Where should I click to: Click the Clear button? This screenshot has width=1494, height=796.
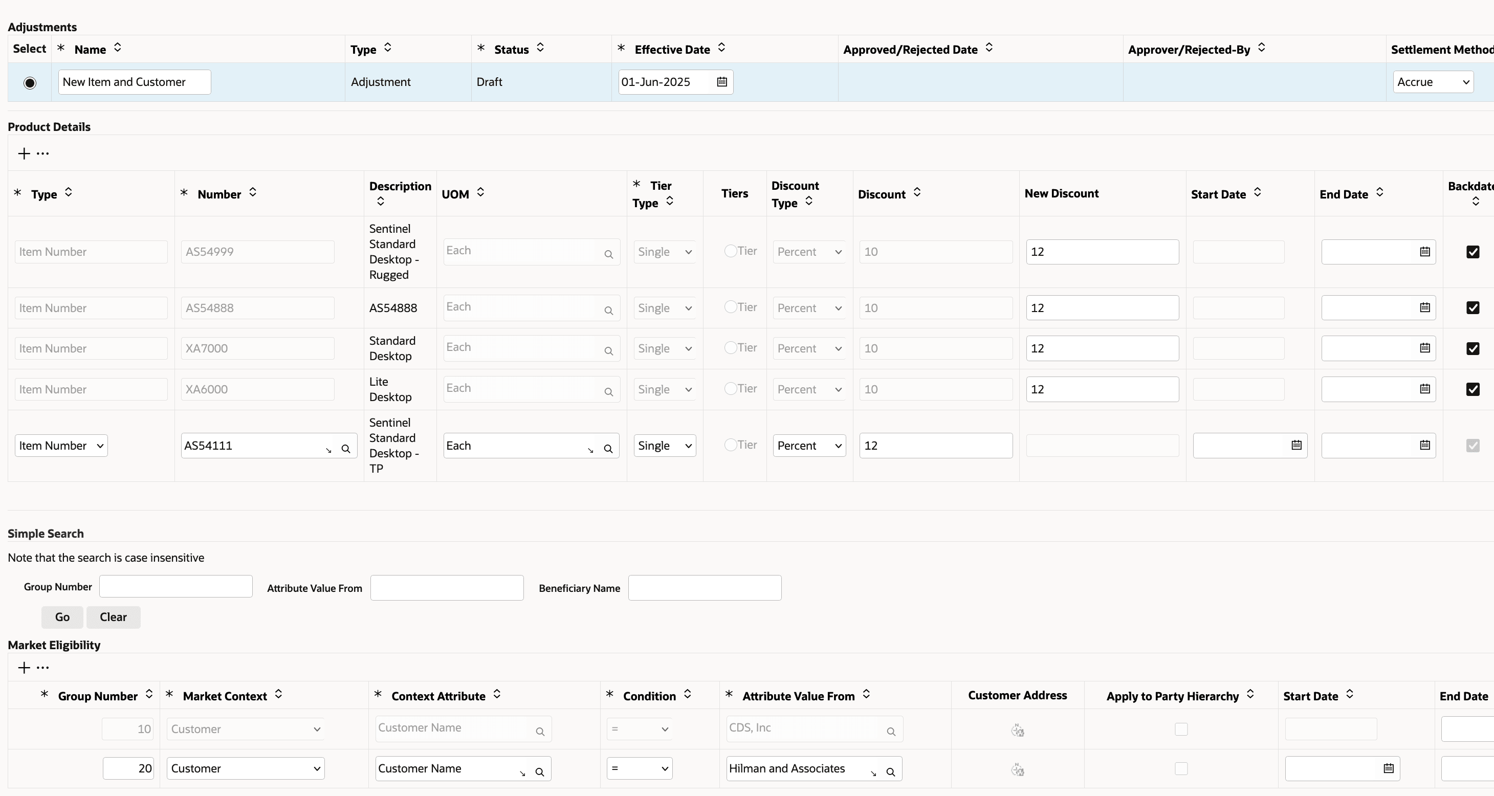(113, 617)
